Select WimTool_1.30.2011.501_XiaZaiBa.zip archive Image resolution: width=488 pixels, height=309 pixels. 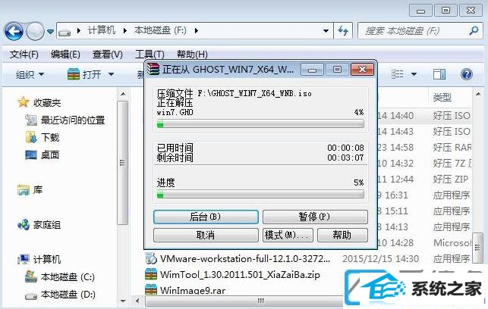[x=232, y=274]
